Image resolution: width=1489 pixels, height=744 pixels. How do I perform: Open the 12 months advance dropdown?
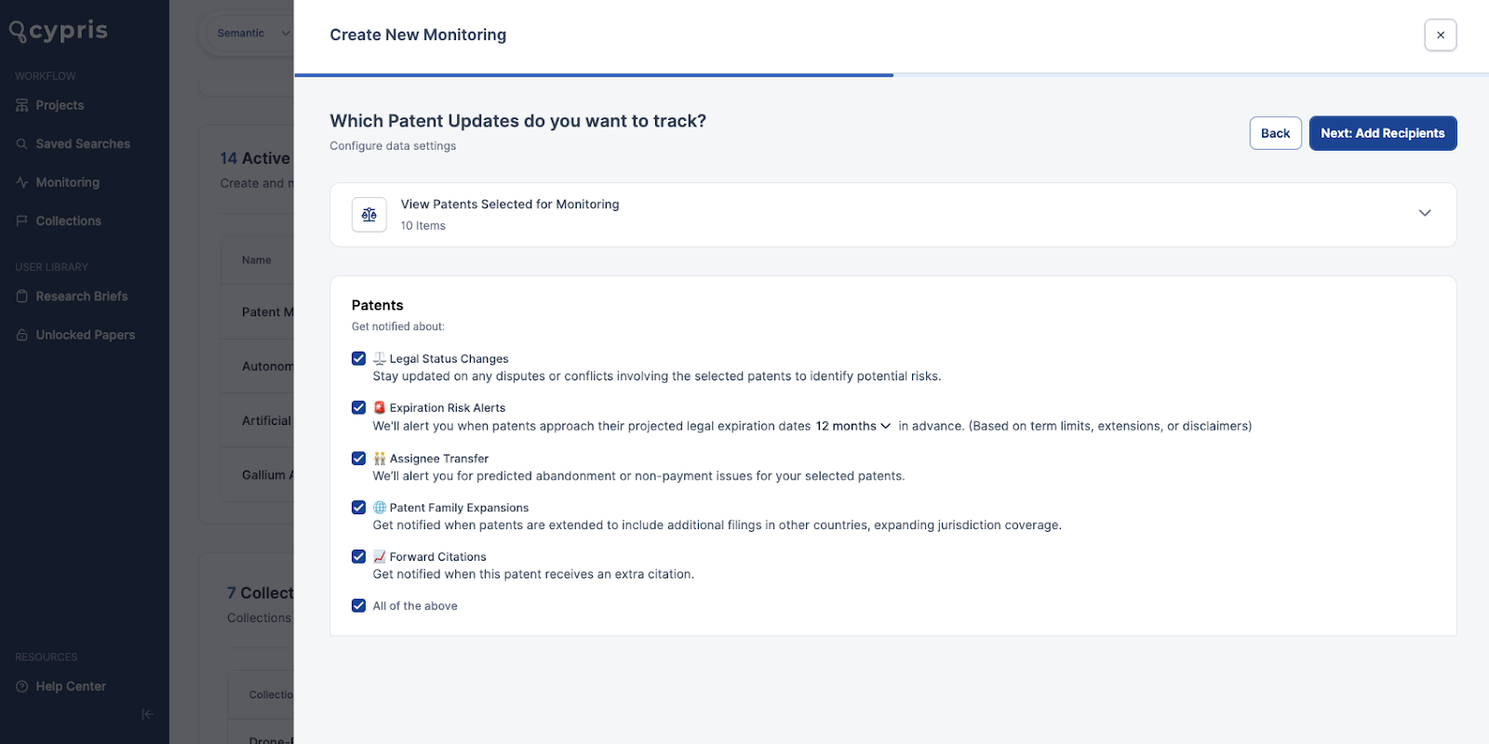(x=853, y=426)
